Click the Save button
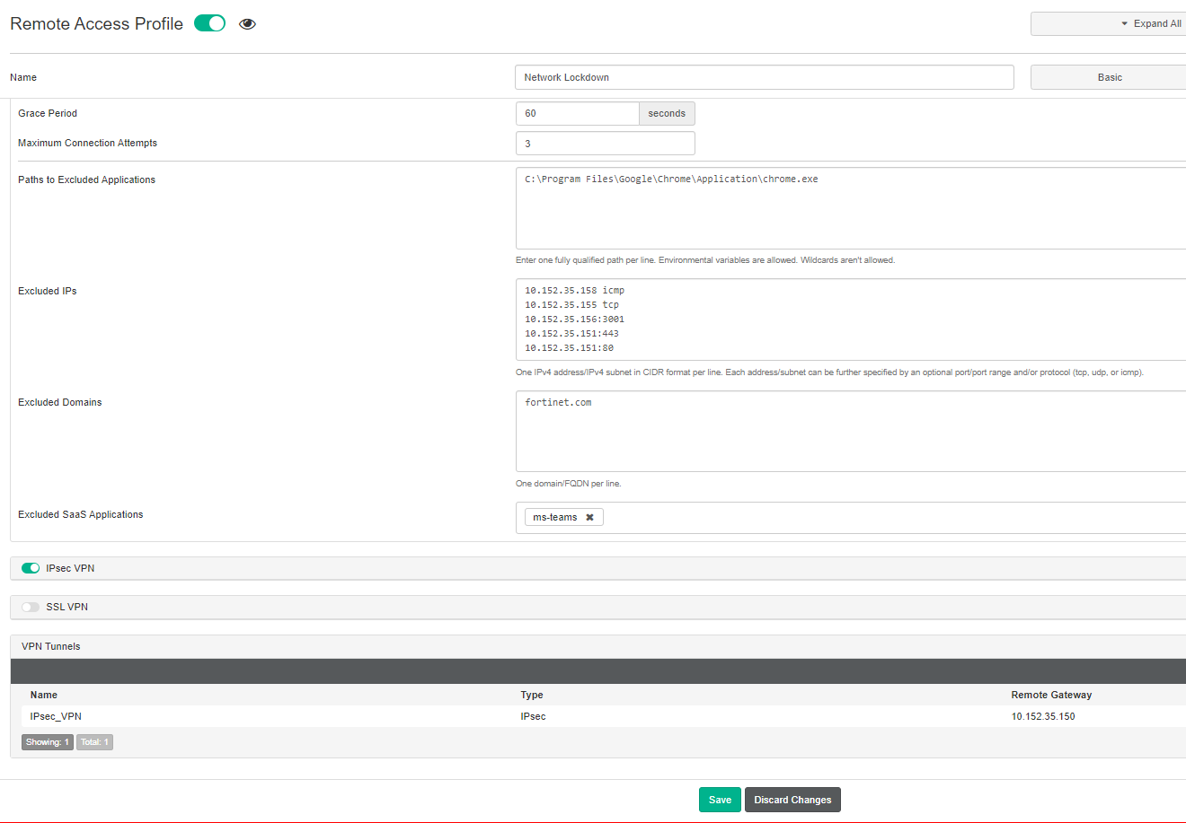The image size is (1186, 823). pos(720,800)
